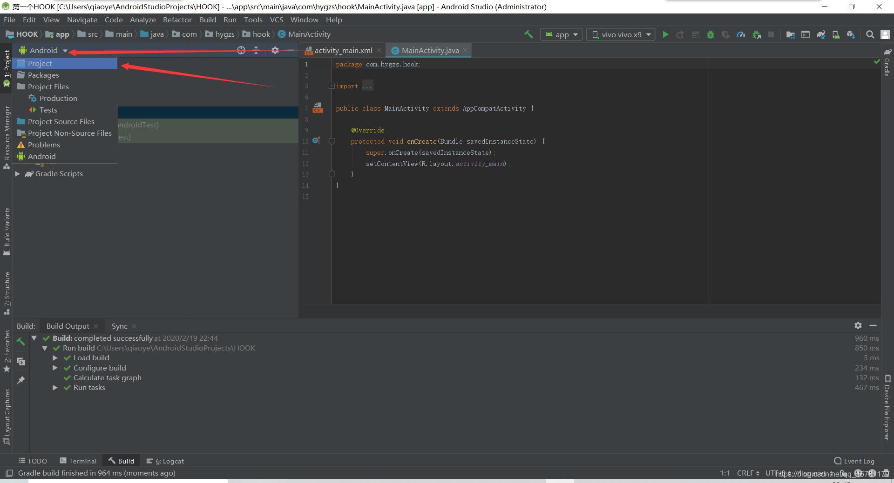Start debugging with the green bug icon
Image resolution: width=894 pixels, height=483 pixels.
[x=711, y=34]
